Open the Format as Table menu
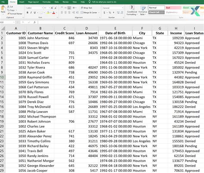This screenshot has width=204, height=173. pyautogui.click(x=142, y=10)
